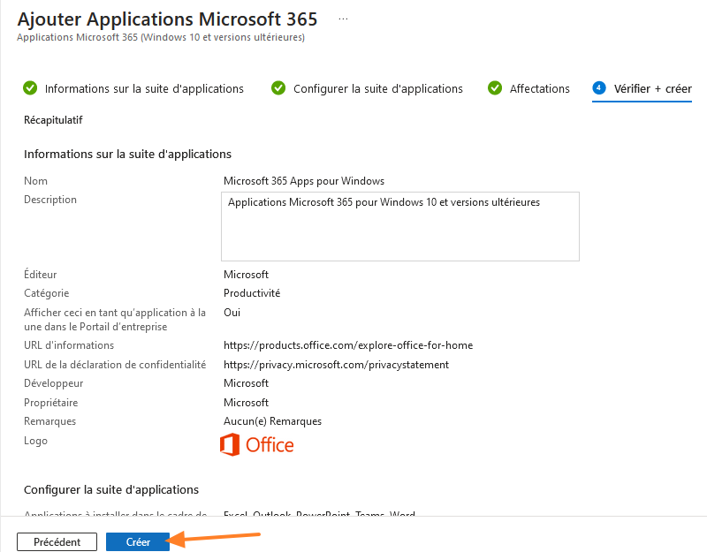707x552 pixels.
Task: Go to the Informations sur la suite d'applications step
Action: (144, 89)
